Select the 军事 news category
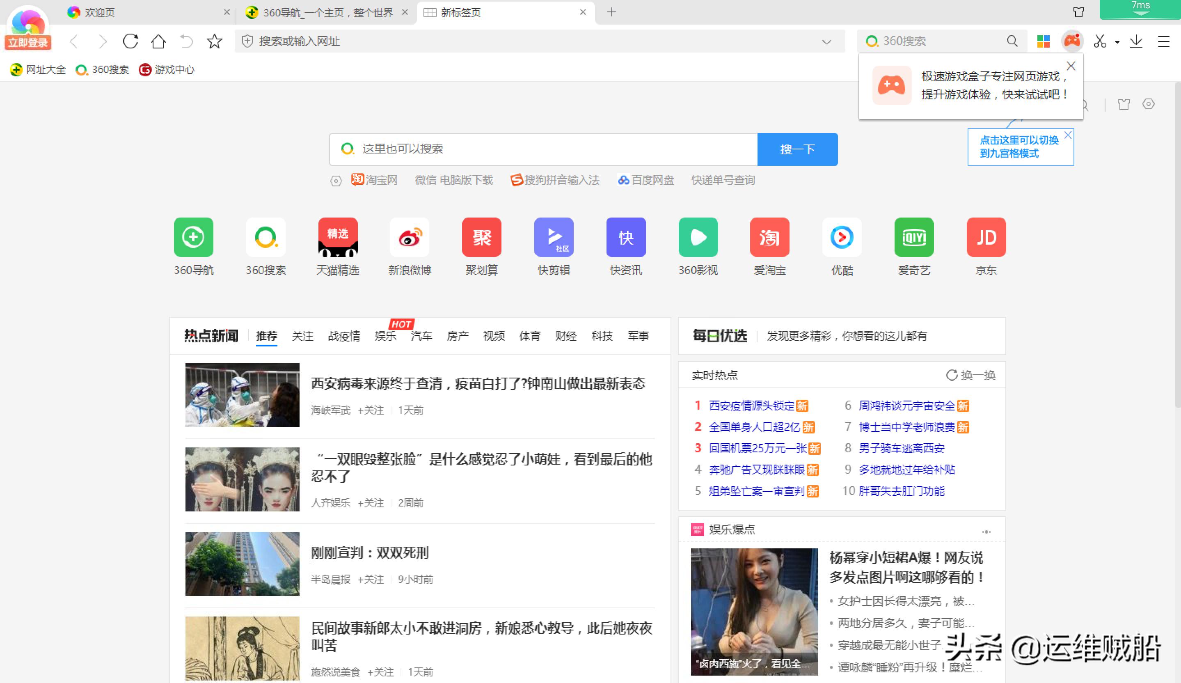This screenshot has height=683, width=1181. (638, 336)
